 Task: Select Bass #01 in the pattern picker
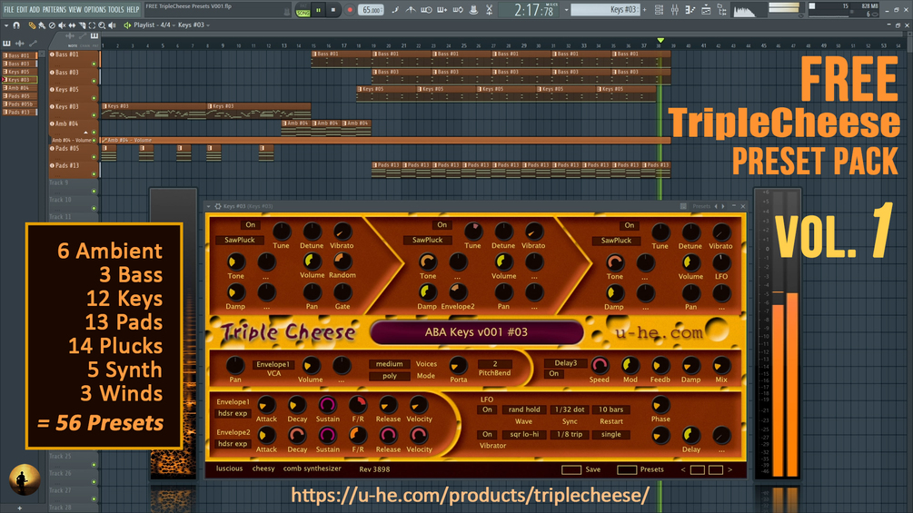pyautogui.click(x=20, y=55)
